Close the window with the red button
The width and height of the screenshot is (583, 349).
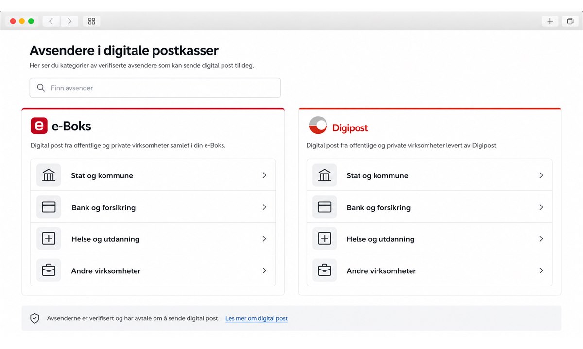[x=13, y=21]
